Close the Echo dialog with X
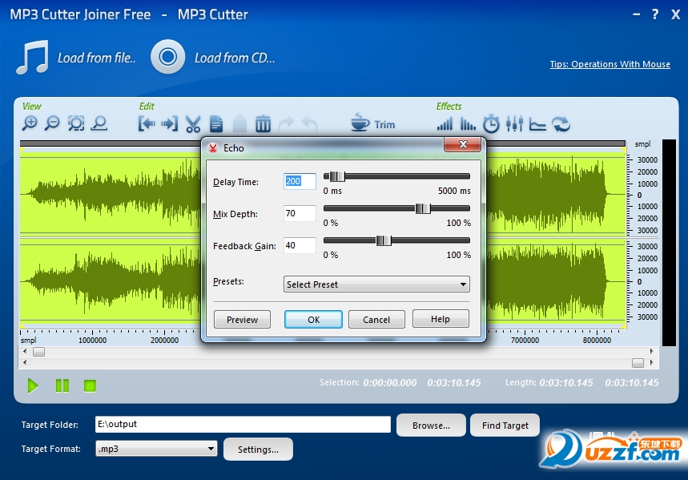 coord(462,144)
